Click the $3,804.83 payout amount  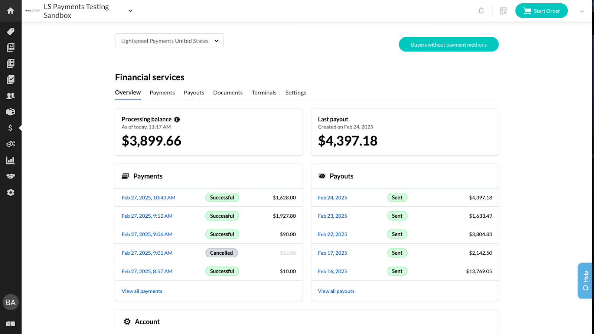[x=480, y=234]
